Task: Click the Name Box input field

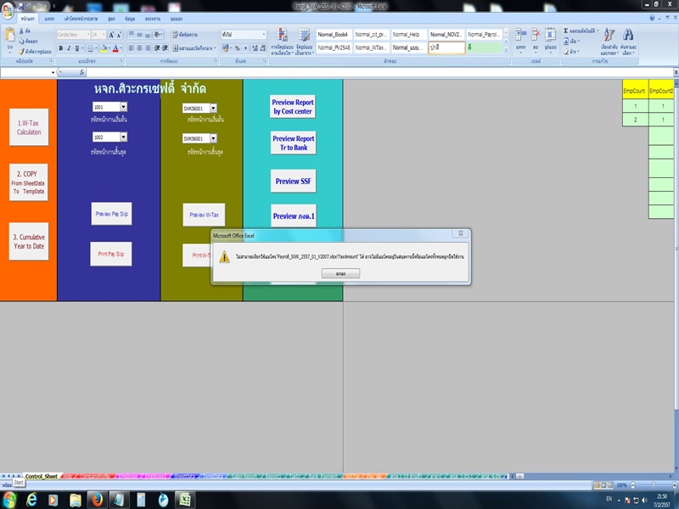Action: pos(25,73)
